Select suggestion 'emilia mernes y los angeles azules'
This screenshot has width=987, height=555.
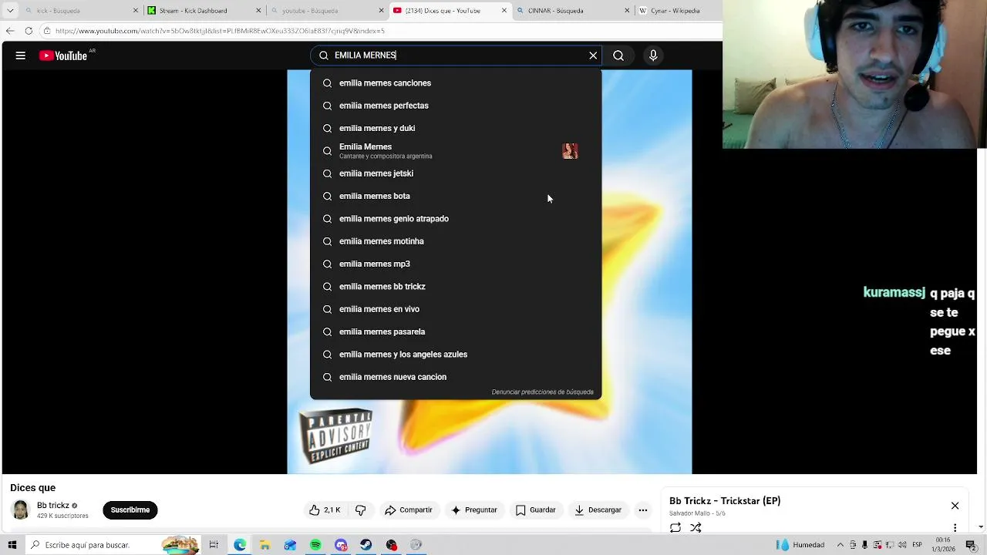pyautogui.click(x=456, y=355)
